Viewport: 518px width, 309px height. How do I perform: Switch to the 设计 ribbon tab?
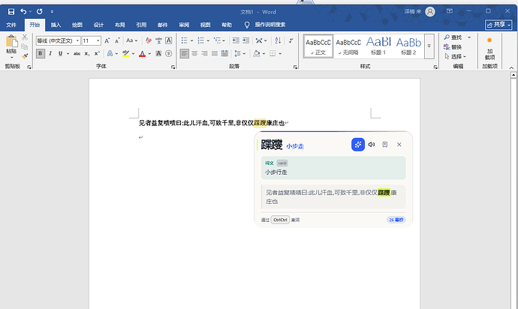point(98,25)
